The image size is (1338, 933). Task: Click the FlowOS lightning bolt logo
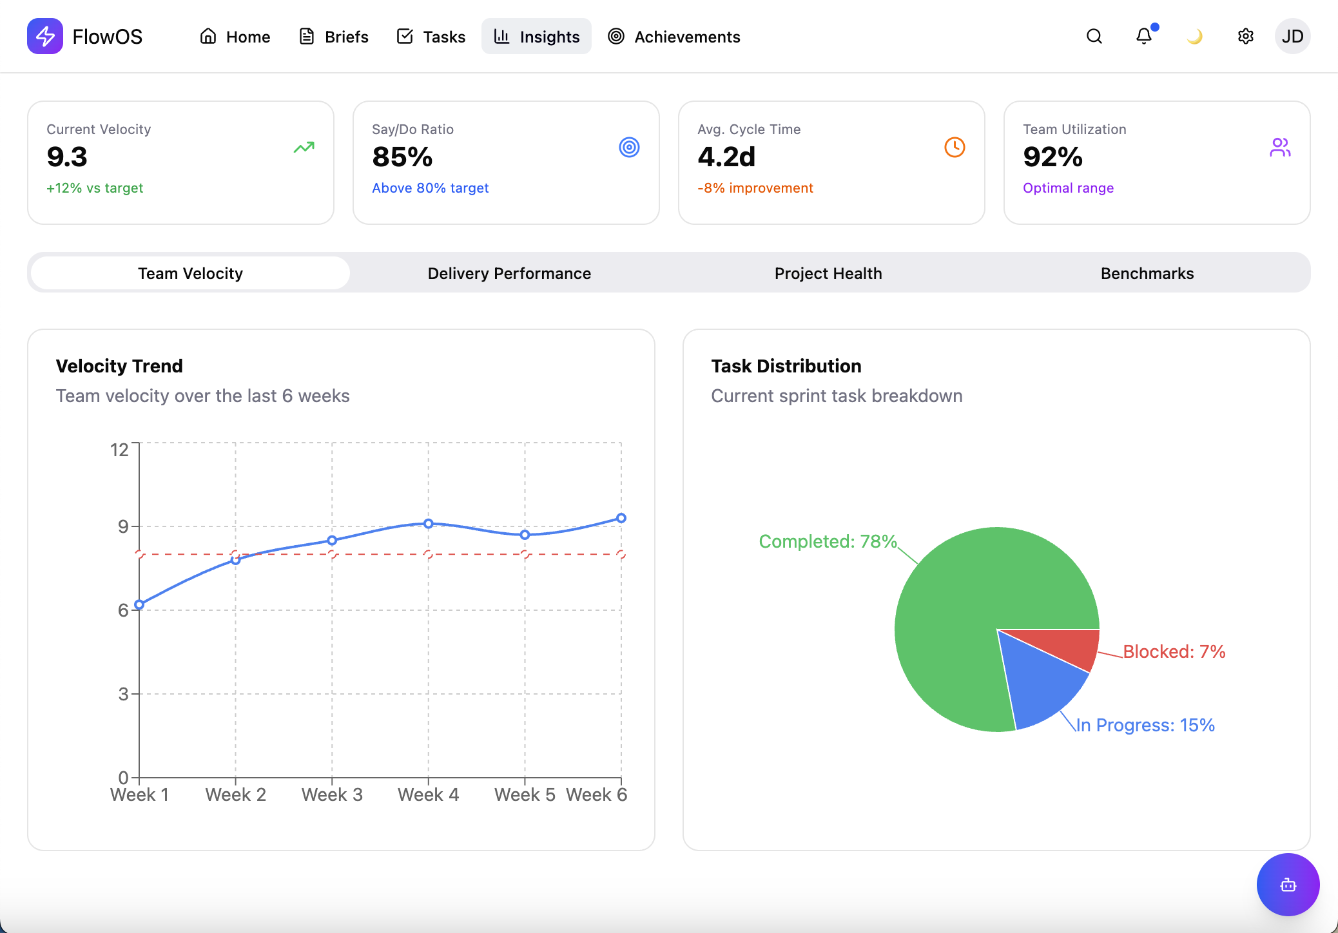tap(45, 36)
